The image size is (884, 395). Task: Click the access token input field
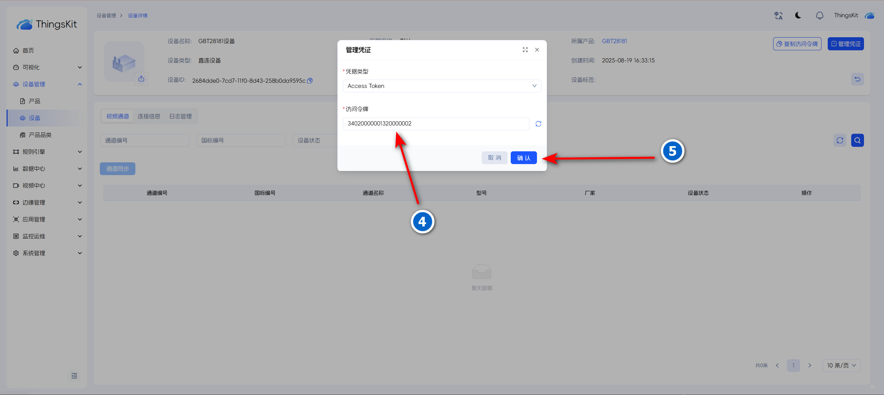tap(435, 124)
